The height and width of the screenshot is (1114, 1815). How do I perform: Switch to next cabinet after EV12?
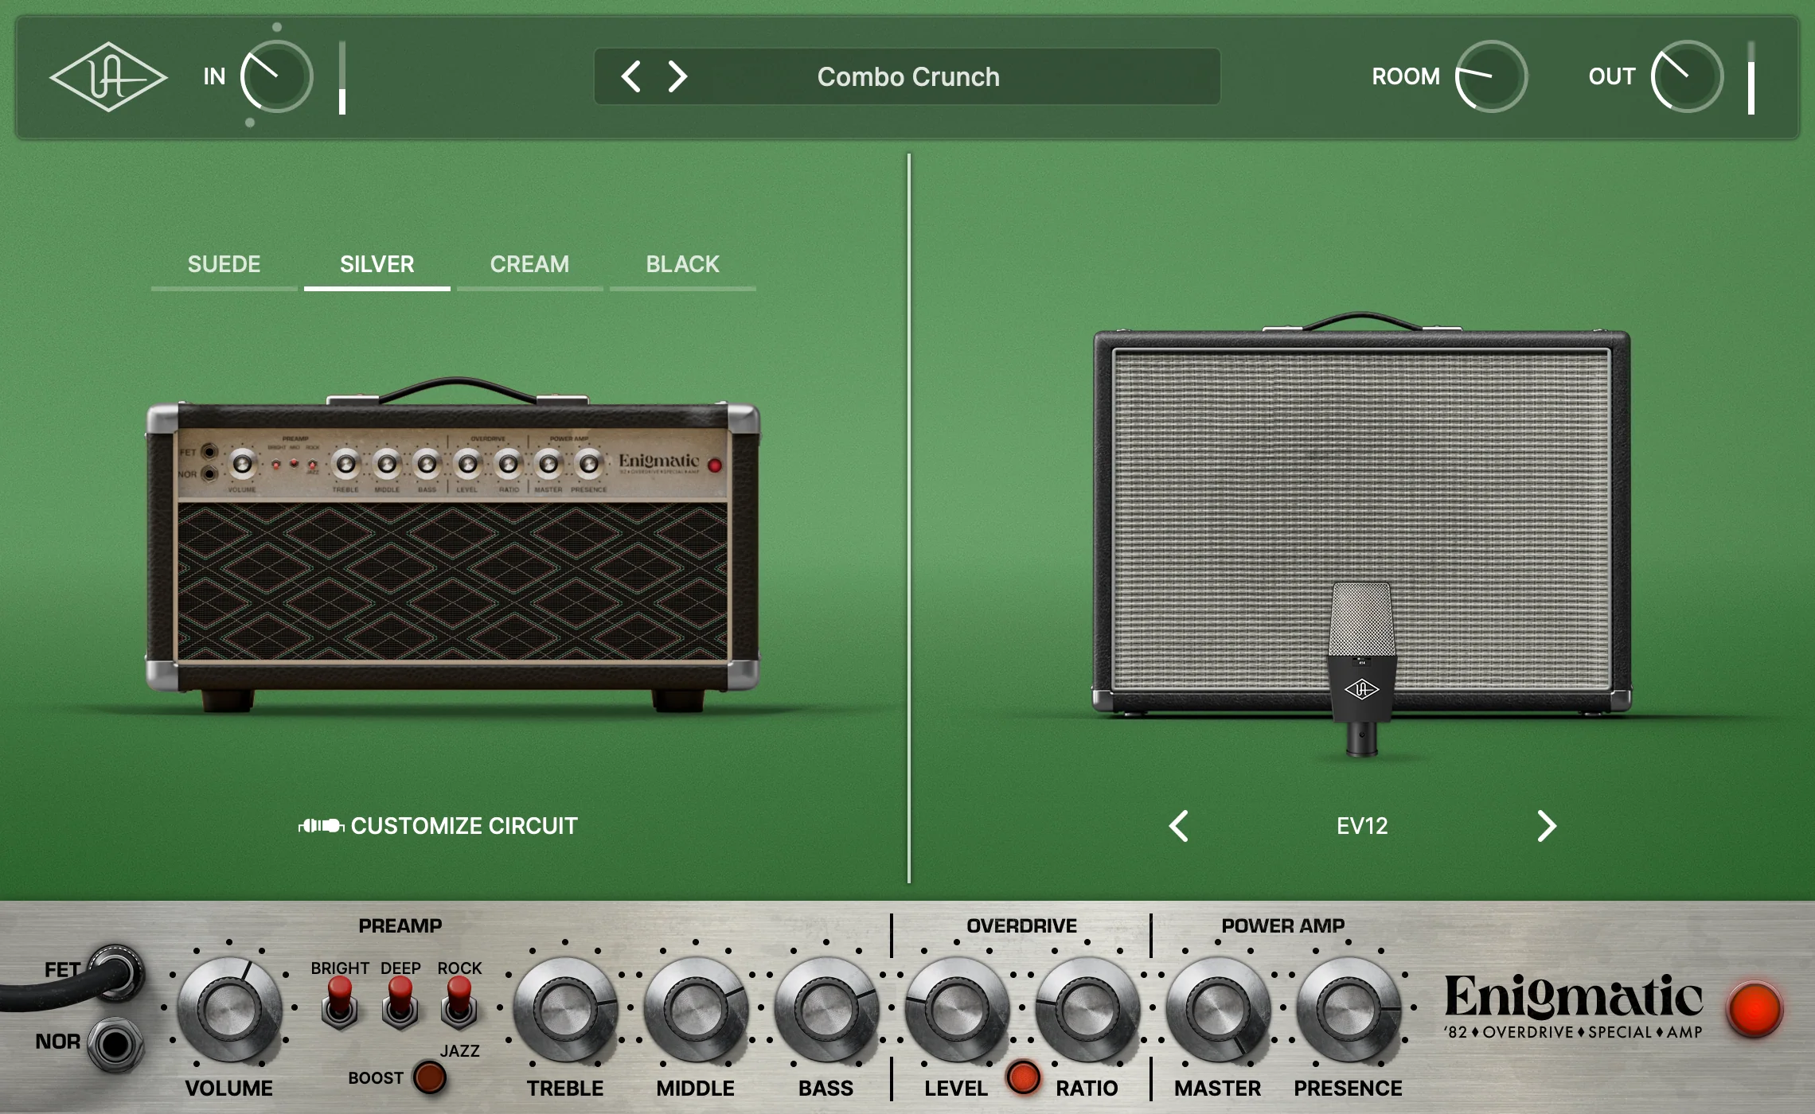pyautogui.click(x=1546, y=826)
